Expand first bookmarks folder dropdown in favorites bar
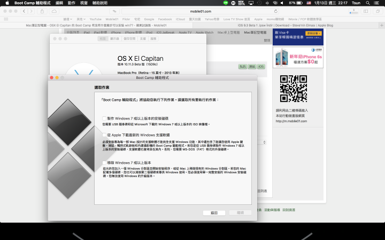The width and height of the screenshot is (385, 240). pos(68,19)
